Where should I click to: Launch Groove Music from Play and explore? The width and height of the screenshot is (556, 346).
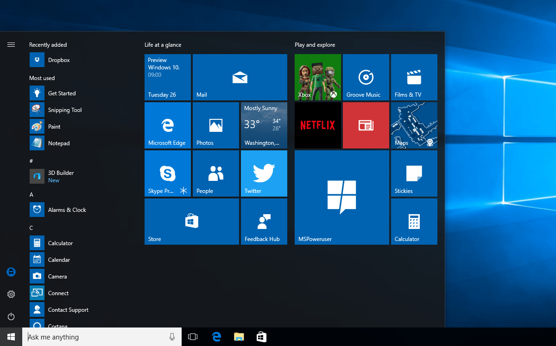click(366, 77)
